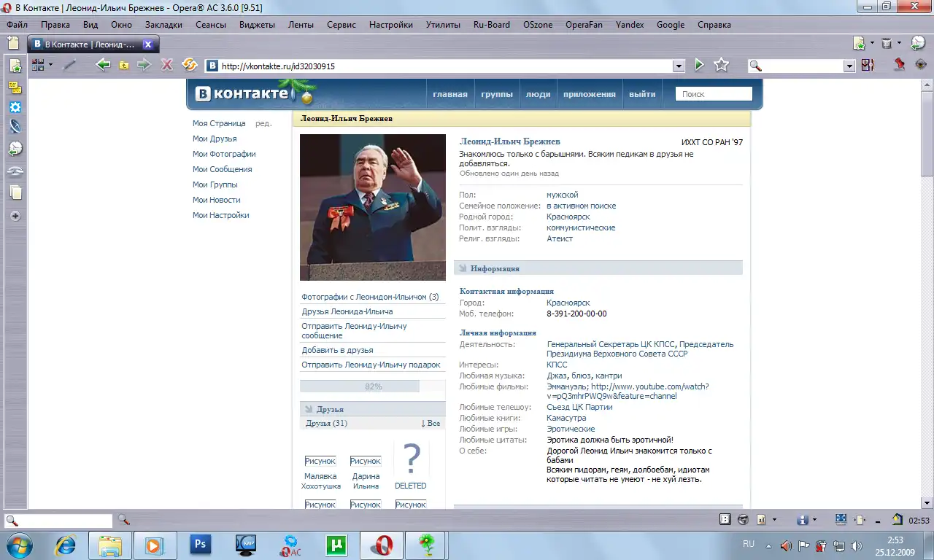
Task: Expand the address bar history dropdown
Action: point(679,66)
